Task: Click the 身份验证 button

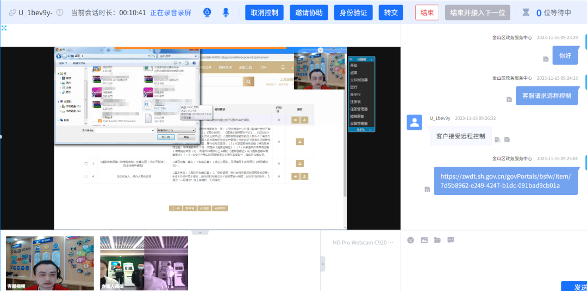Action: coord(353,12)
